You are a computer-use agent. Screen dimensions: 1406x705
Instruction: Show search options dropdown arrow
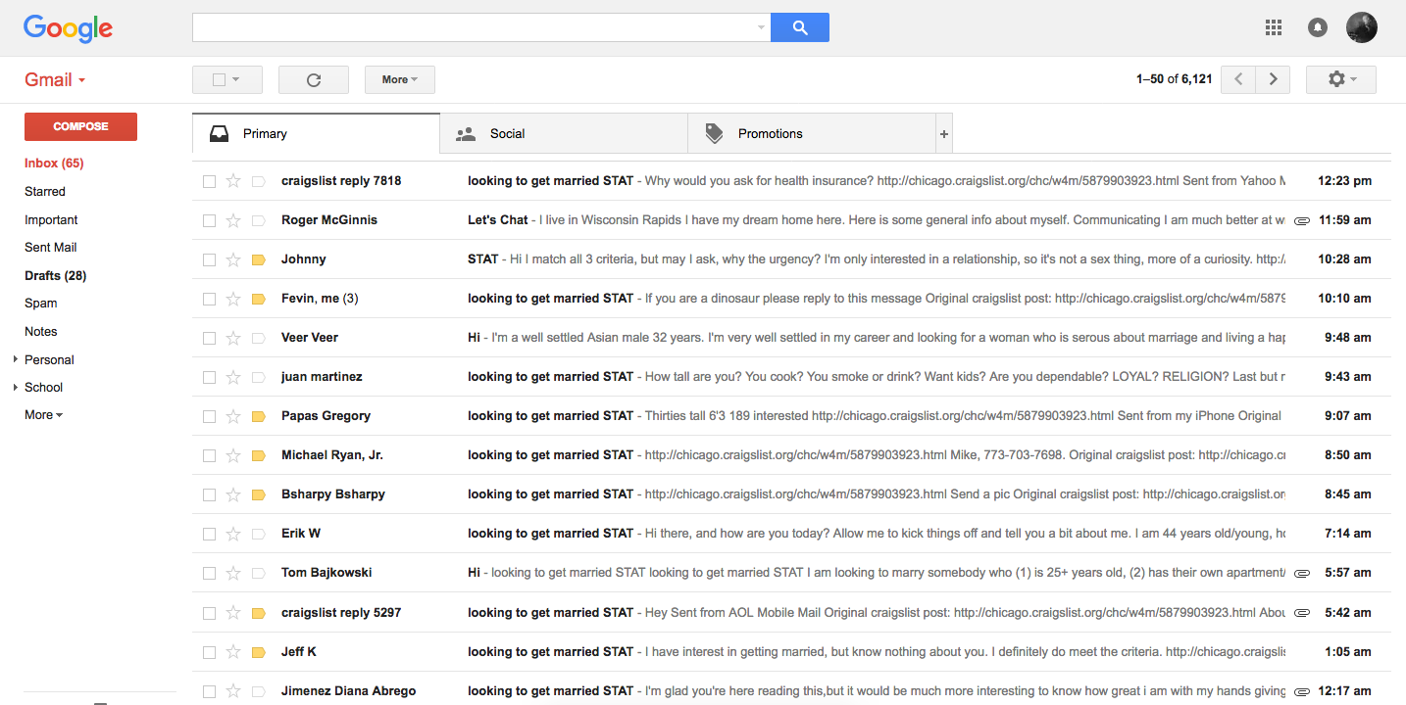point(761,27)
